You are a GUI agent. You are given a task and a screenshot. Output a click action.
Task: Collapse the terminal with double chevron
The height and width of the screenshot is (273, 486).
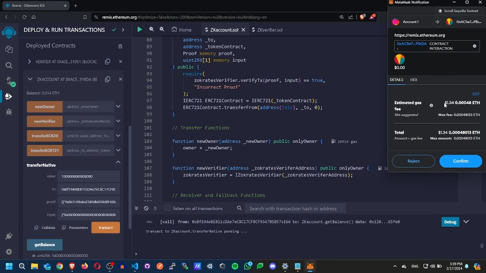pos(136,208)
